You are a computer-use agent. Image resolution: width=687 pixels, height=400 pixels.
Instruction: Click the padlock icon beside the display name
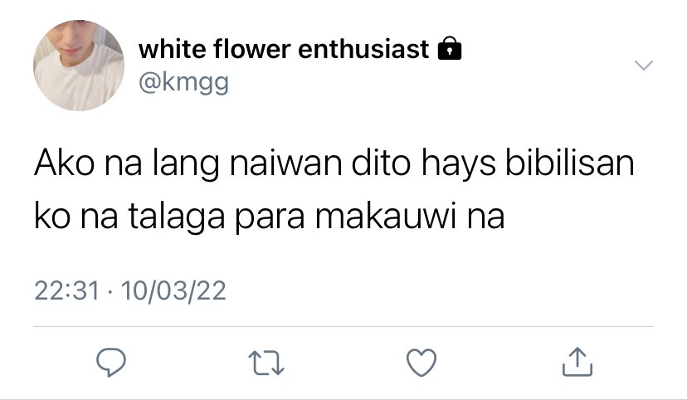(x=450, y=48)
